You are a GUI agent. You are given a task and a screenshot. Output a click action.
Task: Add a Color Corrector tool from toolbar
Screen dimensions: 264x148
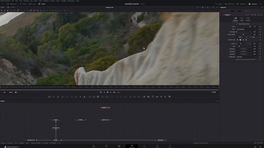(x=67, y=97)
